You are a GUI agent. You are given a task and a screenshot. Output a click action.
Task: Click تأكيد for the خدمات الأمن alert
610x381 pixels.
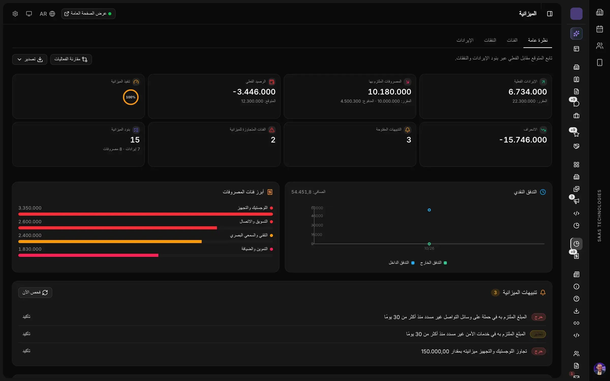(26, 334)
